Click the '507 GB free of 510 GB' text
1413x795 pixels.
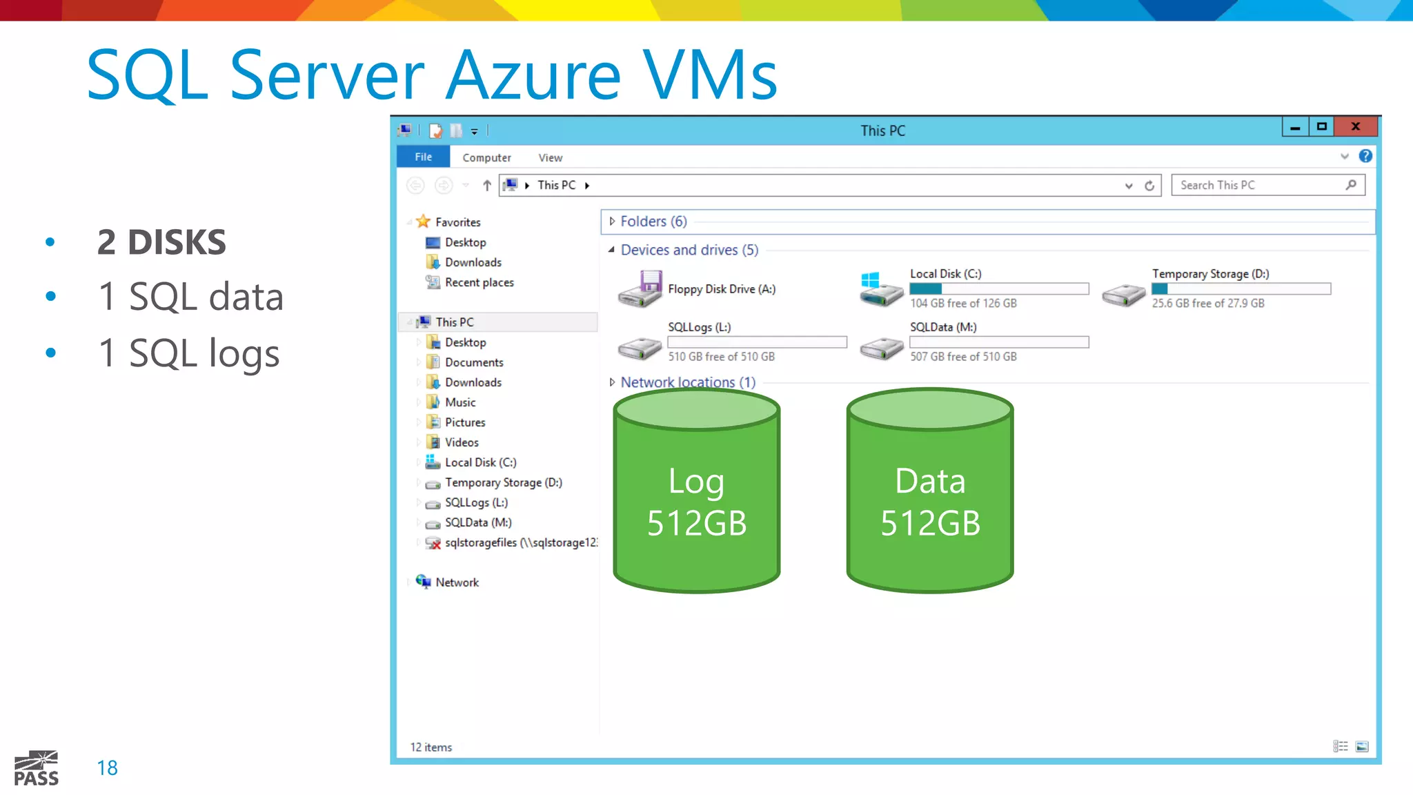pos(963,357)
